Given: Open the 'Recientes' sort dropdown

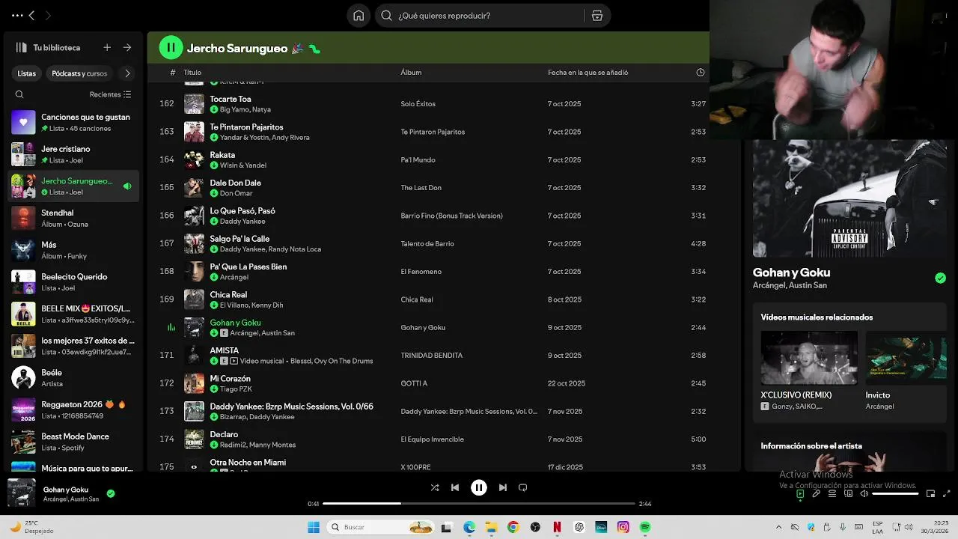Looking at the screenshot, I should coord(110,94).
